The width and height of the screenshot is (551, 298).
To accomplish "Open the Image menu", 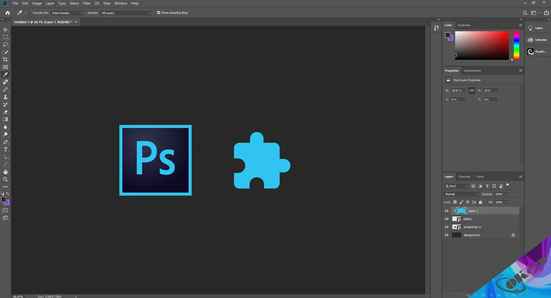I will (37, 3).
